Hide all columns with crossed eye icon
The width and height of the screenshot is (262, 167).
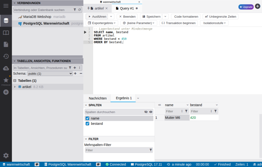(146, 112)
